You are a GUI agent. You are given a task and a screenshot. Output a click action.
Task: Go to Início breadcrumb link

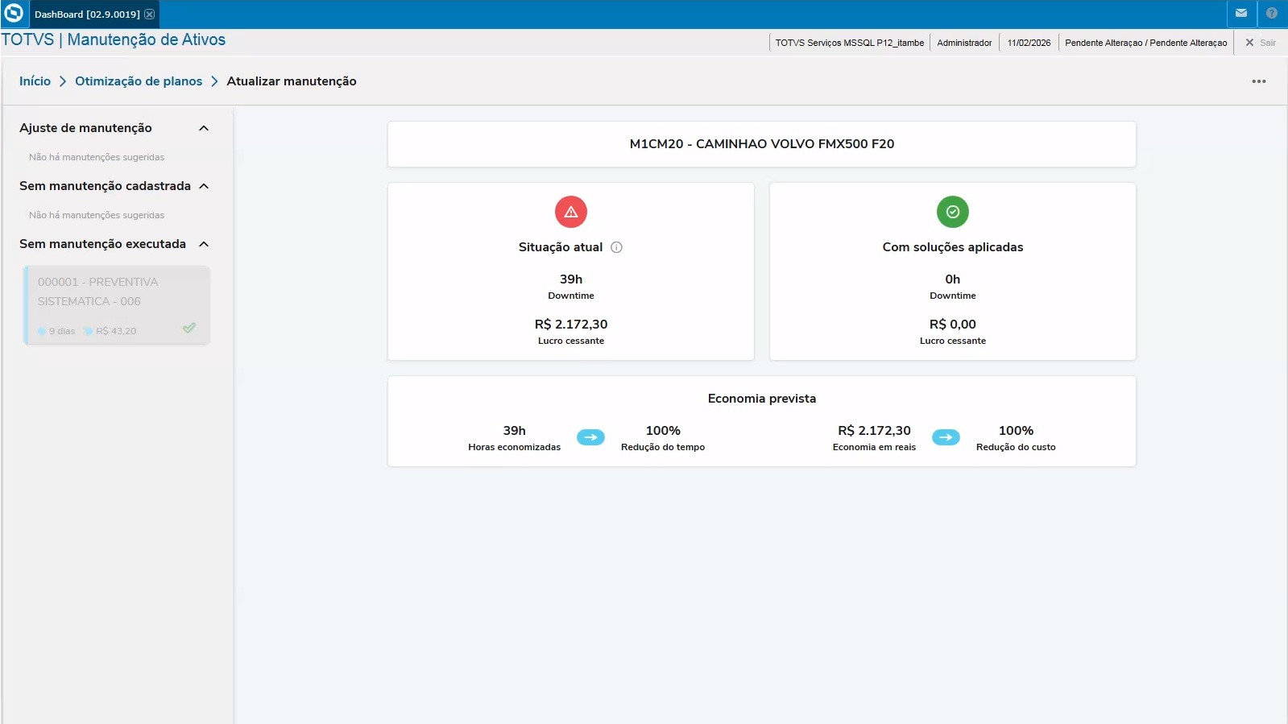pos(35,81)
